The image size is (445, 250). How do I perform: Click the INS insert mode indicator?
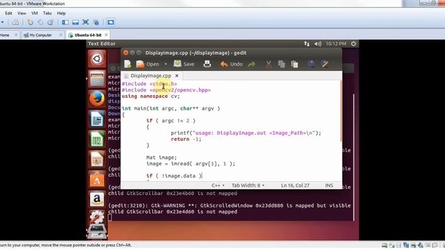329,185
